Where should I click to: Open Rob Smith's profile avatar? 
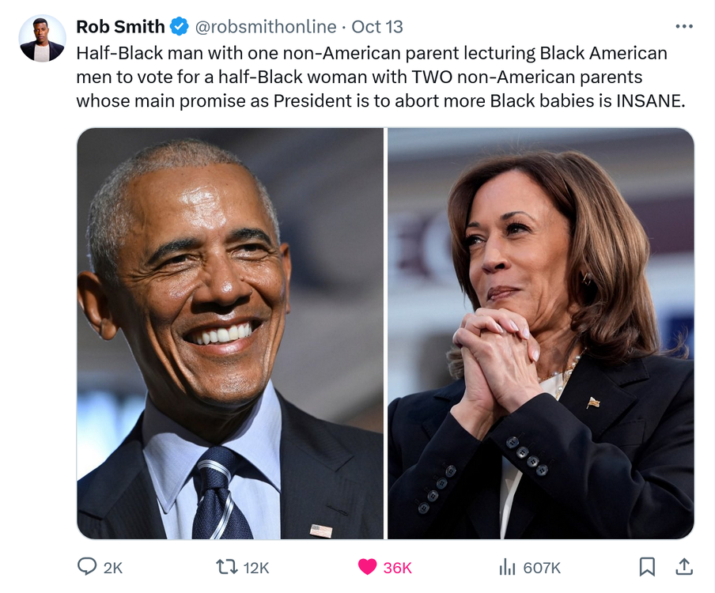point(43,38)
